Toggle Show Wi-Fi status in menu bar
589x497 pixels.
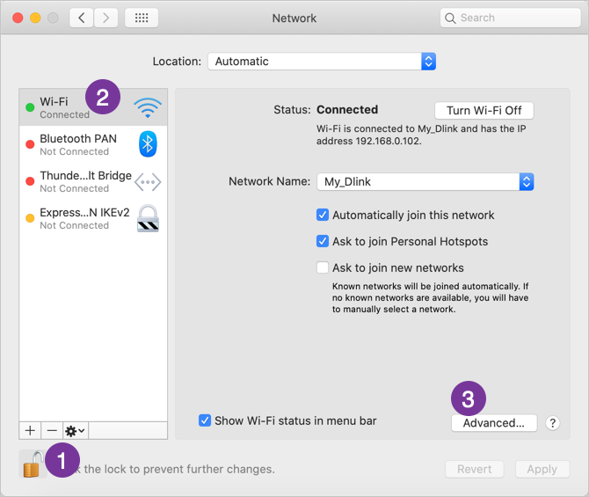[205, 420]
